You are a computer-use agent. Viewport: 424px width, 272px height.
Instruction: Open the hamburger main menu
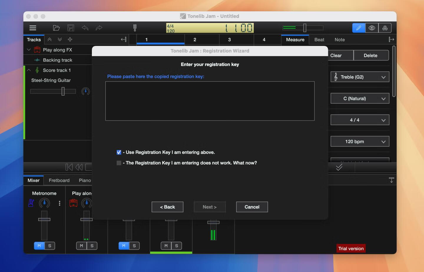(33, 28)
